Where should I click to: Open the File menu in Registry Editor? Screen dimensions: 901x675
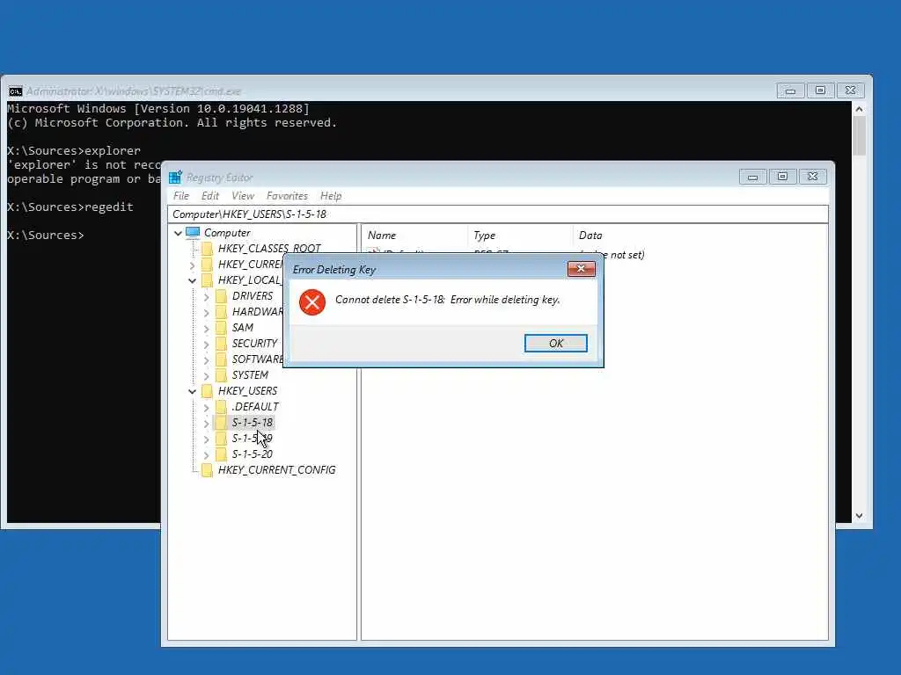[181, 196]
